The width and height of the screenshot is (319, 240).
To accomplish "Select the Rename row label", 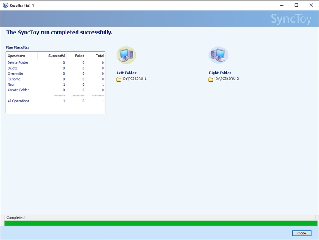I will (14, 79).
